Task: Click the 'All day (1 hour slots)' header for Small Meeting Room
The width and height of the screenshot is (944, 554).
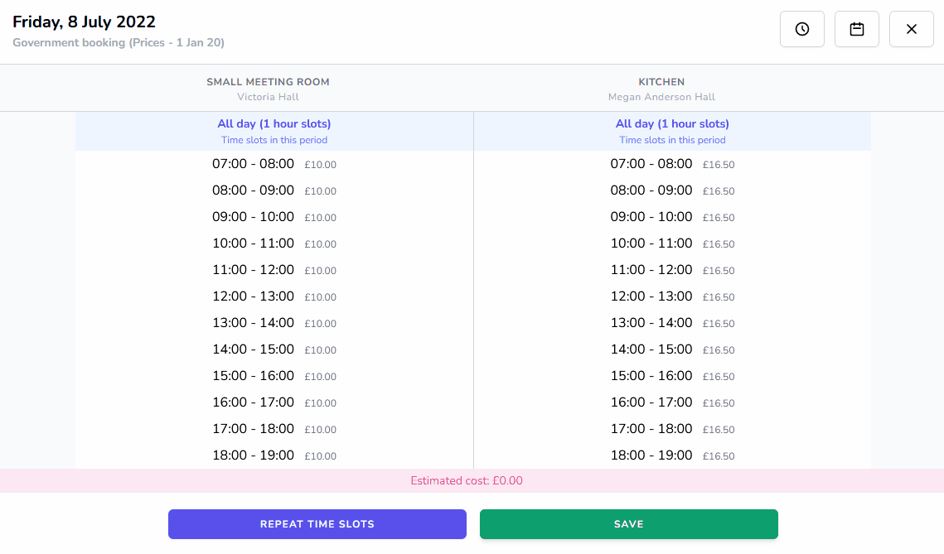Action: click(x=274, y=123)
